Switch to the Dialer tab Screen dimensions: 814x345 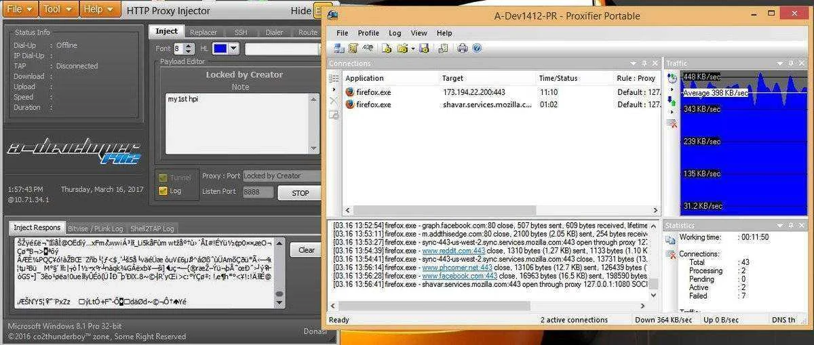(275, 32)
